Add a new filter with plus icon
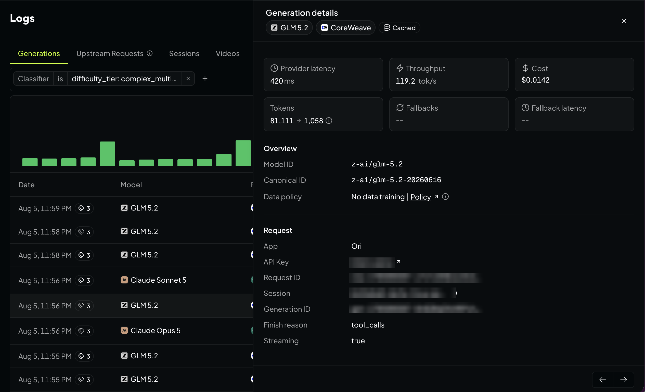645x392 pixels. (205, 79)
